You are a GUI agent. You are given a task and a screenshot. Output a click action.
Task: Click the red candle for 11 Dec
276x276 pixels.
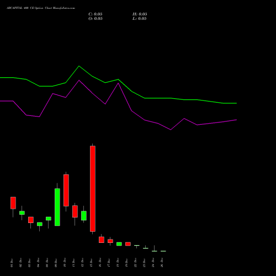point(75,211)
